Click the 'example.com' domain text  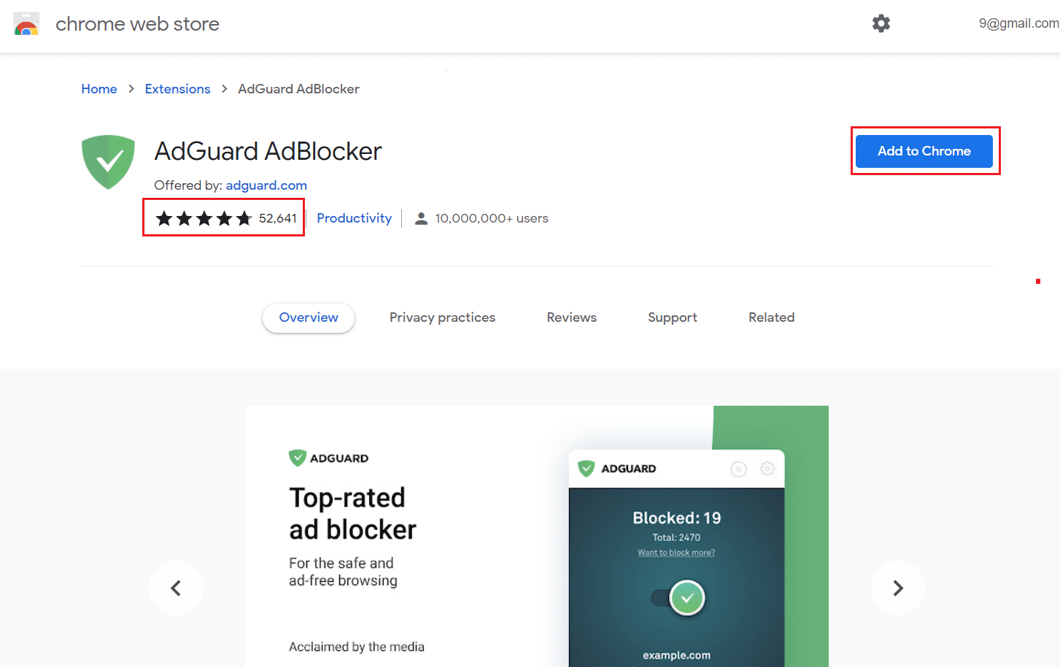[x=676, y=655]
